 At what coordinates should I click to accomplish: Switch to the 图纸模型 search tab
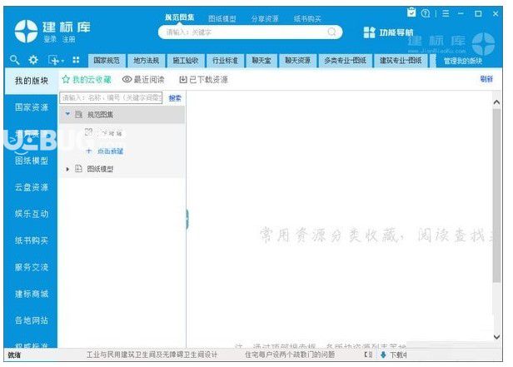click(x=222, y=18)
